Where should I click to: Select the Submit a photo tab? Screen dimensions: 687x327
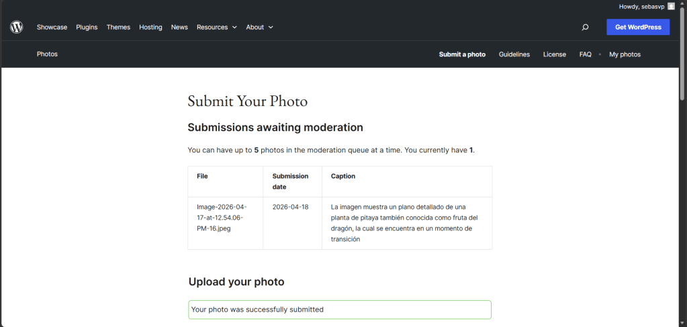pos(462,54)
